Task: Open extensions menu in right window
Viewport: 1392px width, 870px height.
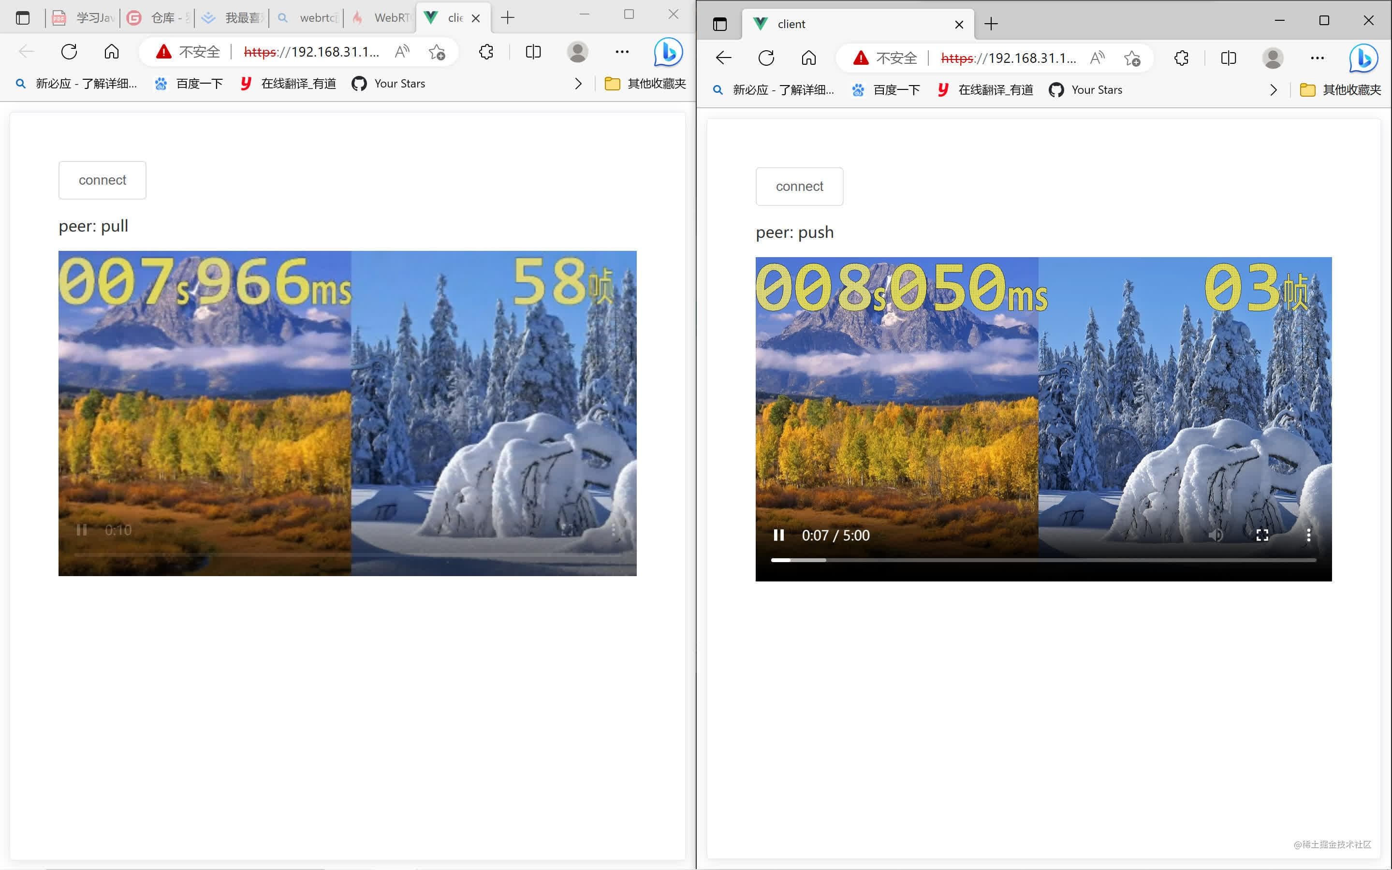Action: pos(1181,58)
